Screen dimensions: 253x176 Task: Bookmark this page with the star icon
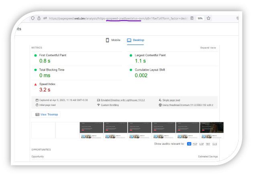208,18
